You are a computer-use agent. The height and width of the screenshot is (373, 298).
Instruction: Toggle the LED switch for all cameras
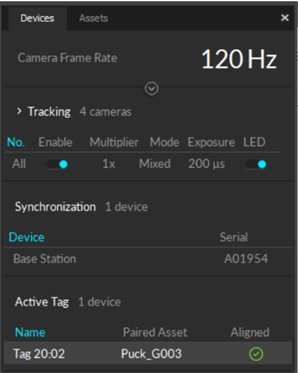pyautogui.click(x=255, y=164)
